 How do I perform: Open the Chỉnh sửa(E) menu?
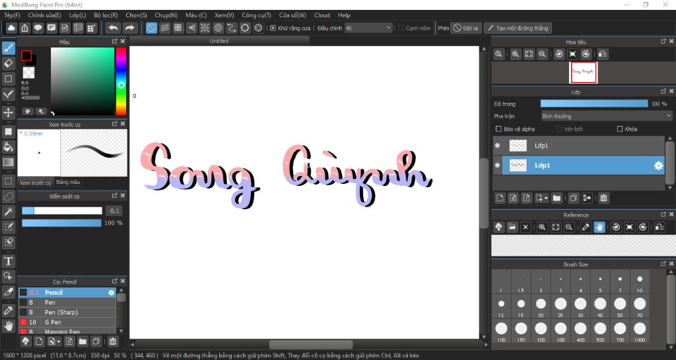click(x=44, y=15)
